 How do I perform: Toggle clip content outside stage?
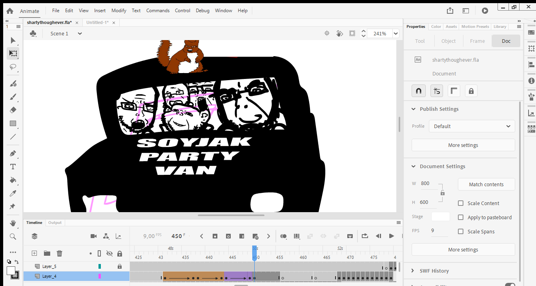point(352,33)
